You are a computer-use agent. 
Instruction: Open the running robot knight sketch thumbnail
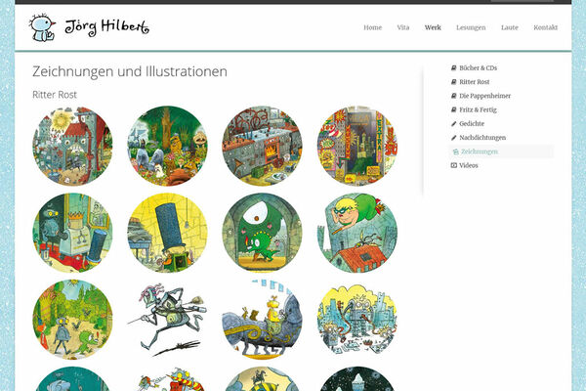167,320
